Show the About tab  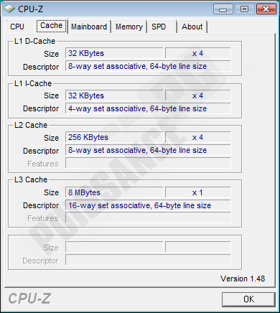coord(192,27)
